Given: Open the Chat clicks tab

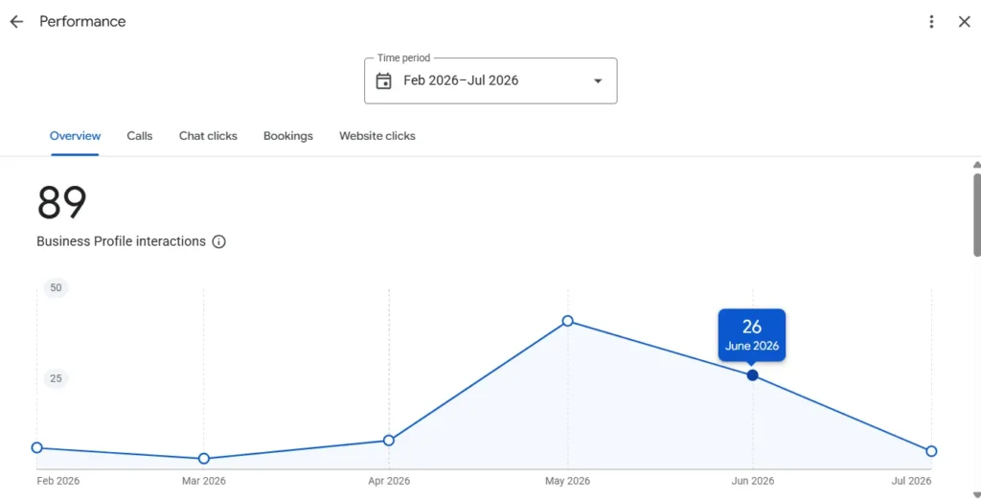Looking at the screenshot, I should [208, 136].
